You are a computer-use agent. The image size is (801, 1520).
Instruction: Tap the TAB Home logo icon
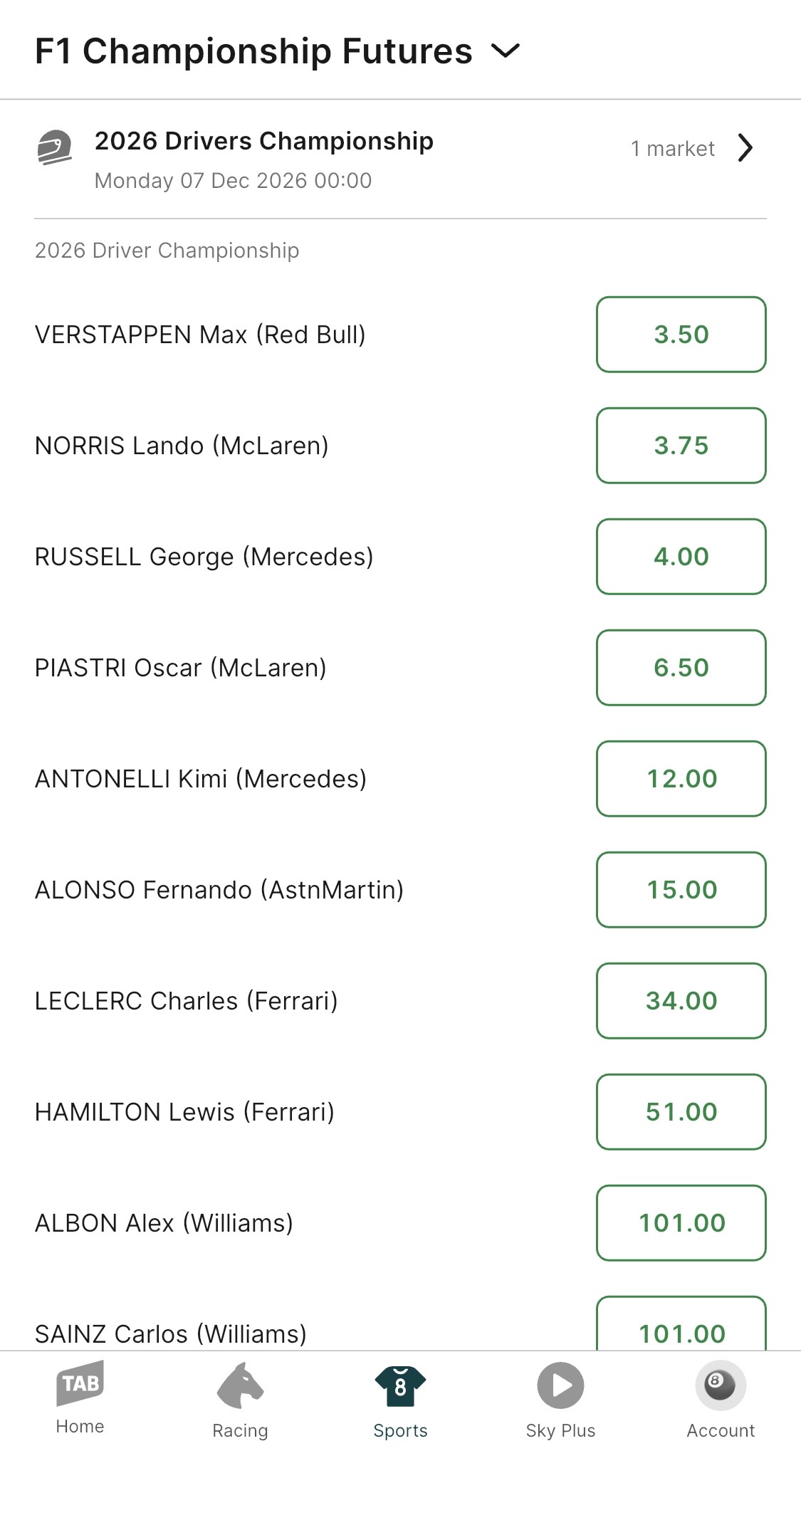point(80,1383)
